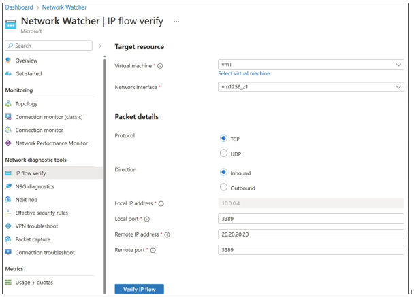Viewport: 414px width, 297px height.
Task: Click the Connection monitor icon
Action: (8, 130)
